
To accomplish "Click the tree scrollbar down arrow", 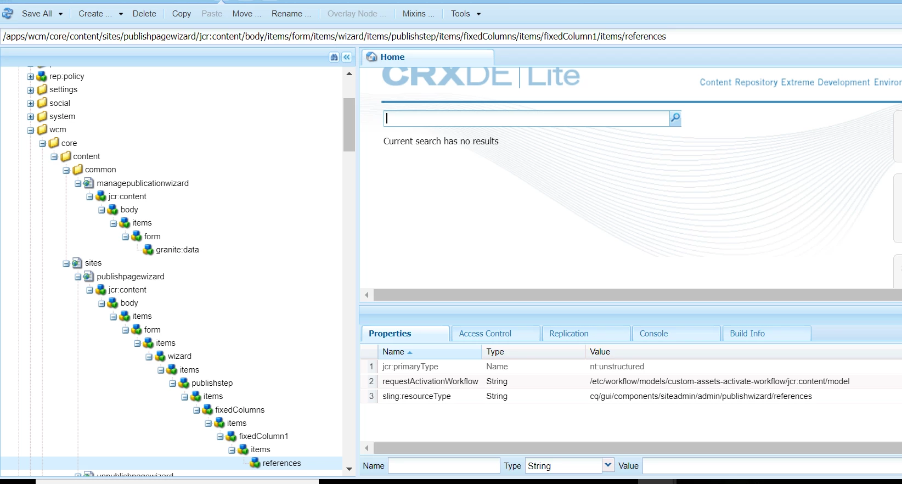I will click(x=349, y=469).
